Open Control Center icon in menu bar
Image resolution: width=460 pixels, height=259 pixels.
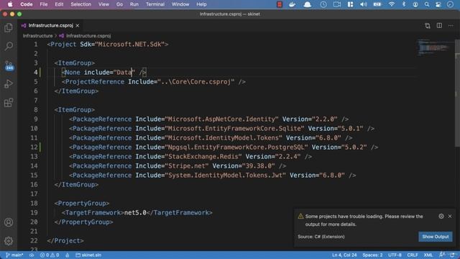click(x=438, y=4)
